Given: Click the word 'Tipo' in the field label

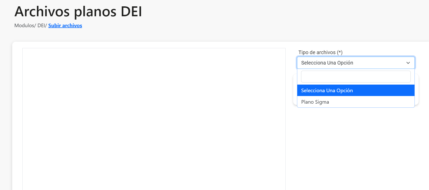Looking at the screenshot, I should click(x=303, y=52).
